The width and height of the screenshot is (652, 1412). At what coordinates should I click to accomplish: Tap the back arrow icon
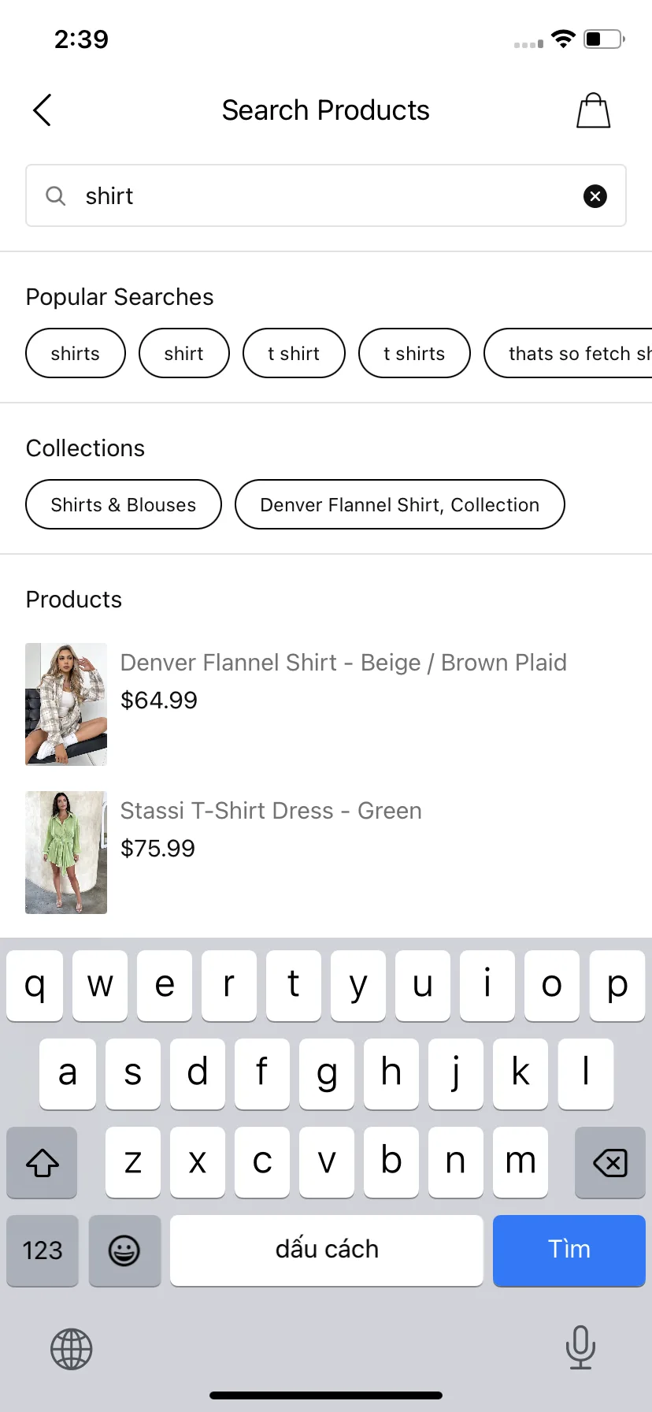pos(43,110)
